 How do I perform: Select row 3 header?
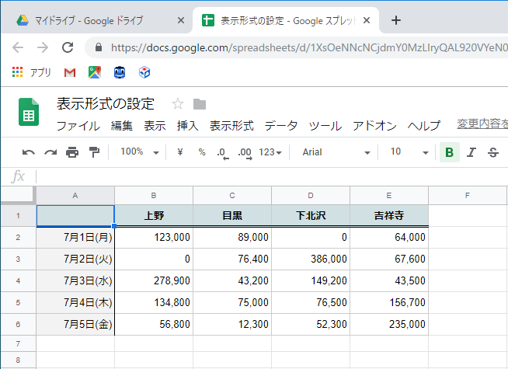18,259
